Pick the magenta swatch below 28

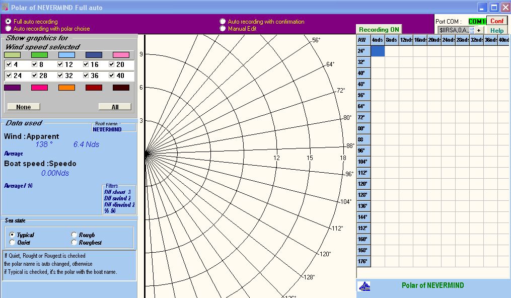point(39,88)
